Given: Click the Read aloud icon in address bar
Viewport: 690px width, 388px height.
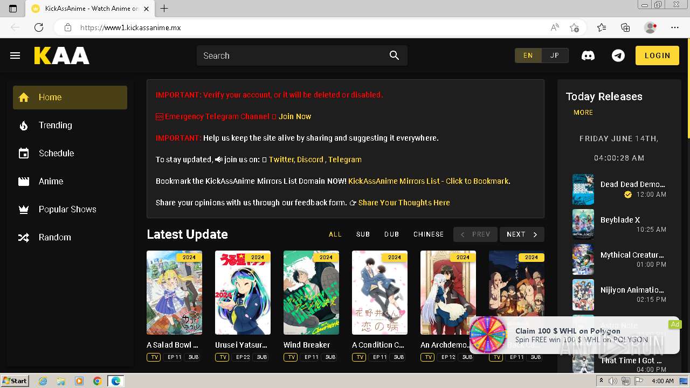Looking at the screenshot, I should [555, 27].
